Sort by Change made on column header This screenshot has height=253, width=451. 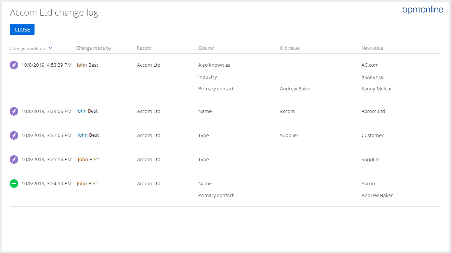click(x=27, y=48)
